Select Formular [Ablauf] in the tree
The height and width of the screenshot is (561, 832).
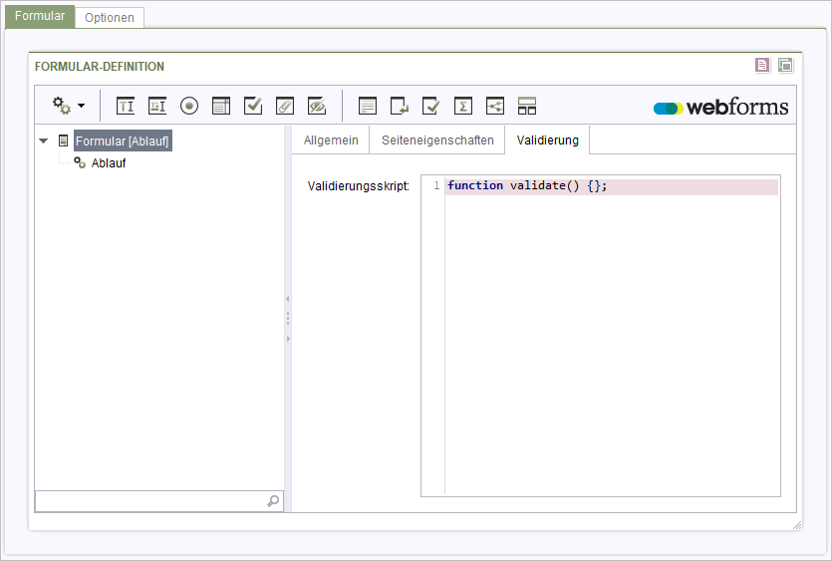pos(123,141)
